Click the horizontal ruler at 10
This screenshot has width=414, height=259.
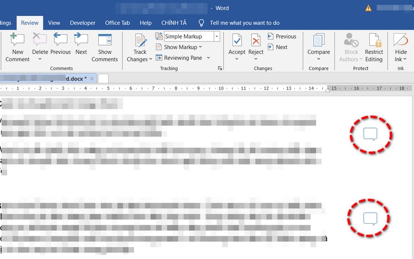click(221, 88)
